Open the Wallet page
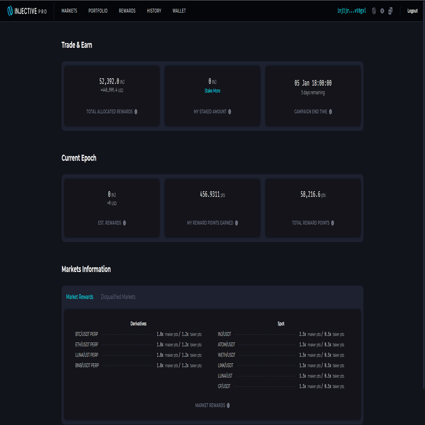Screen dimensions: 425x425 tap(179, 11)
